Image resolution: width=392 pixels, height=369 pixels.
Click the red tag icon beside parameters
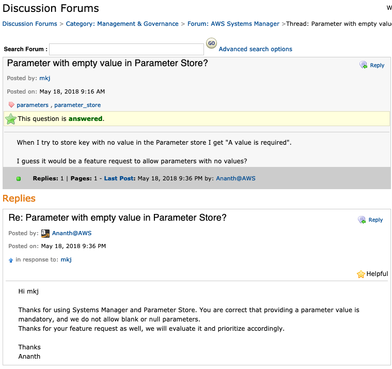coord(11,104)
